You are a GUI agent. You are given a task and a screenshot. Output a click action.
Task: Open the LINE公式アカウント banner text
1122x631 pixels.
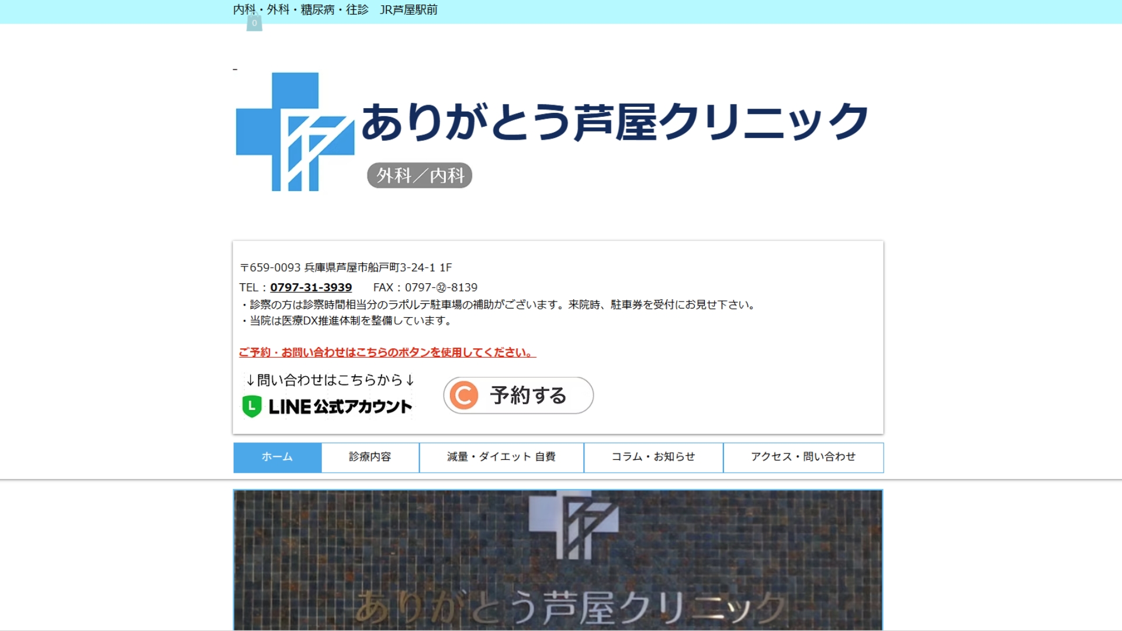pos(340,407)
